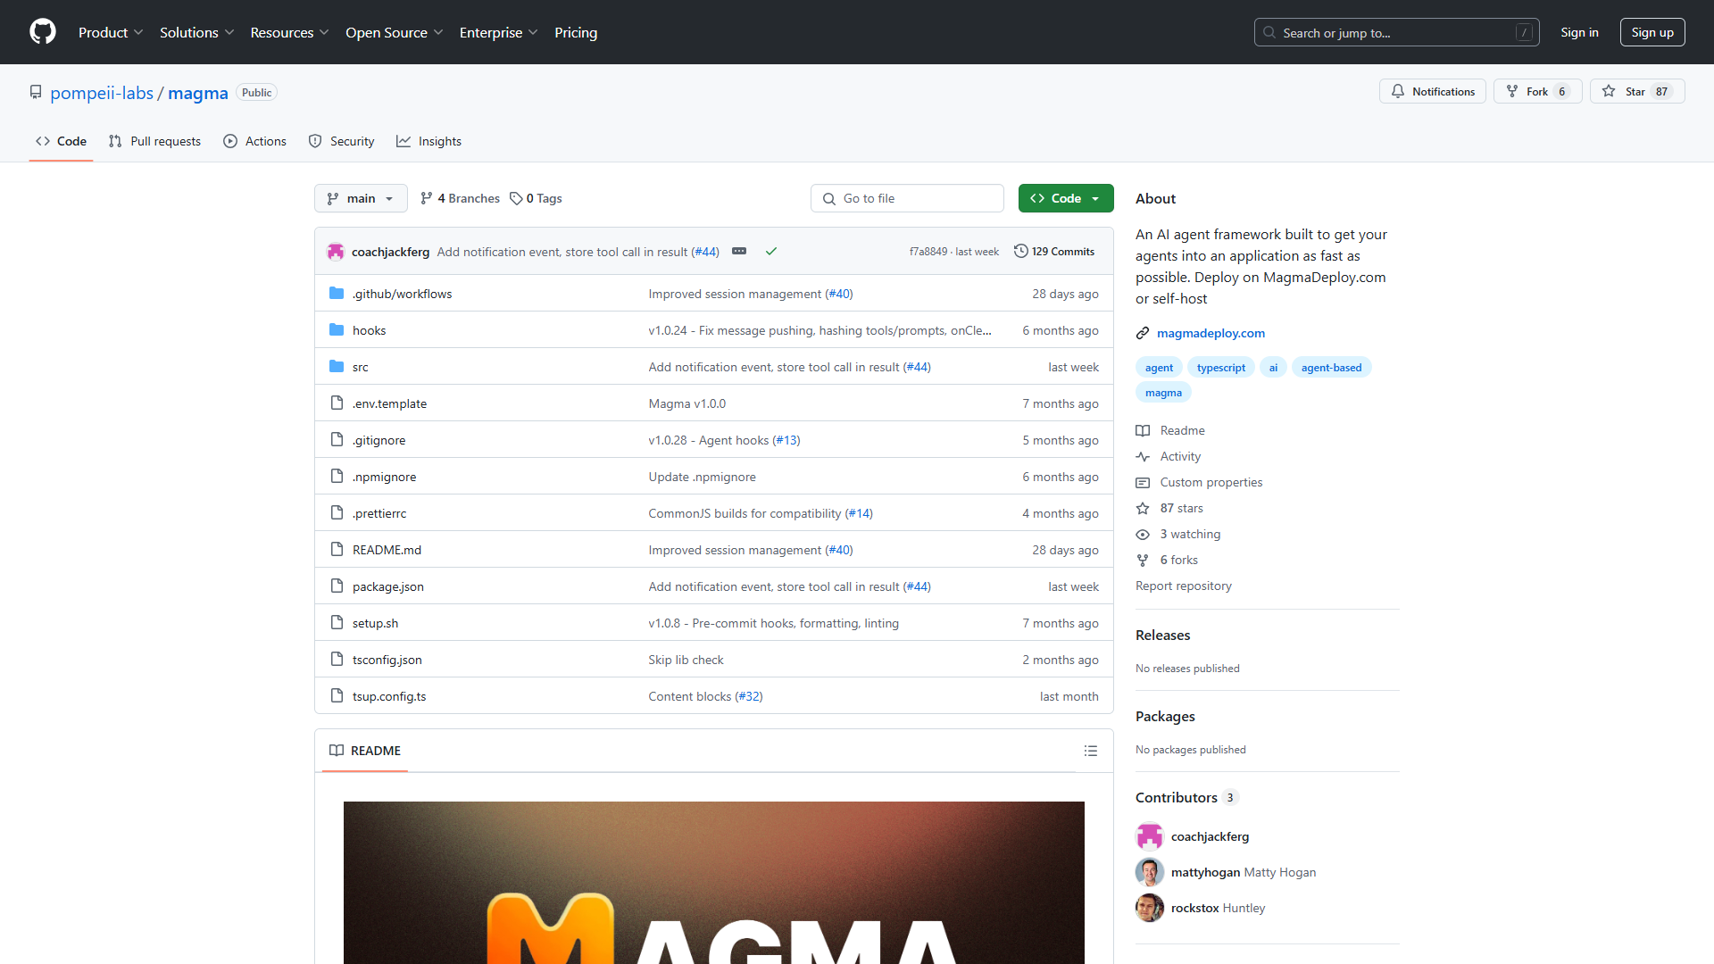Viewport: 1714px width, 964px height.
Task: Open the main branch dropdown
Action: (x=361, y=198)
